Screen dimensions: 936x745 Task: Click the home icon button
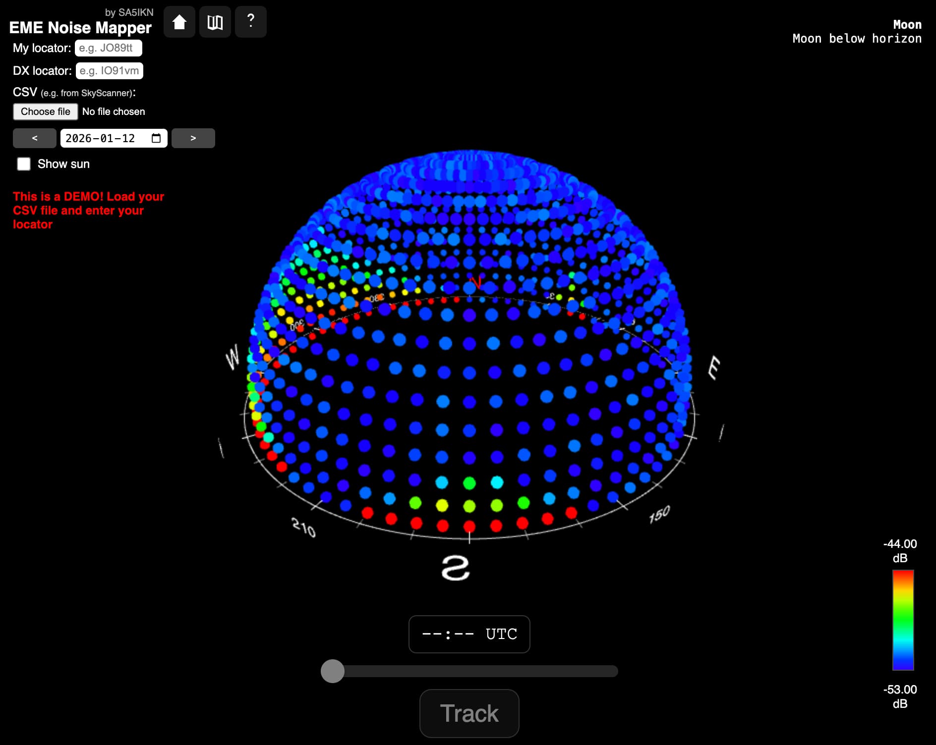click(179, 22)
